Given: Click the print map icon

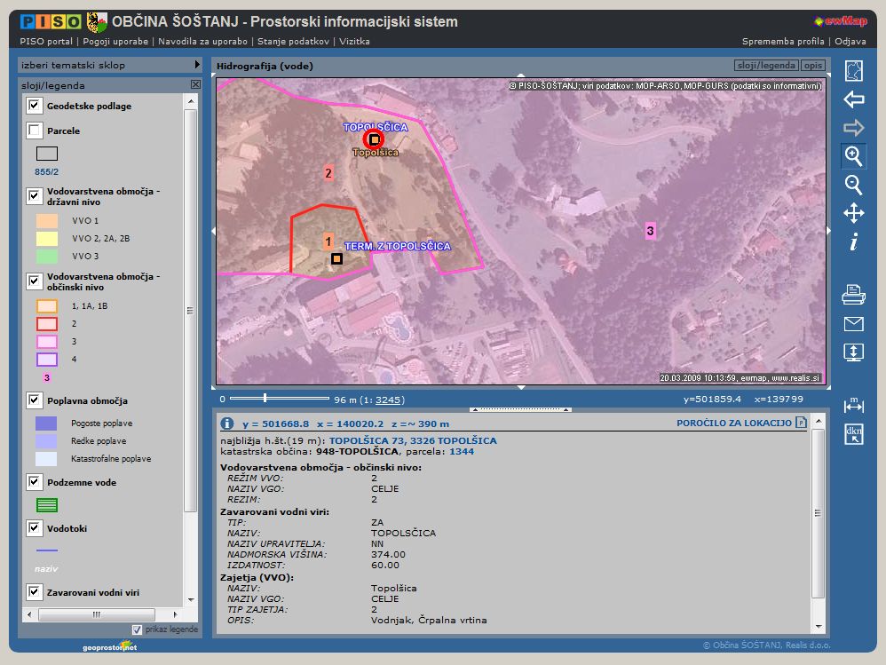Looking at the screenshot, I should click(853, 293).
